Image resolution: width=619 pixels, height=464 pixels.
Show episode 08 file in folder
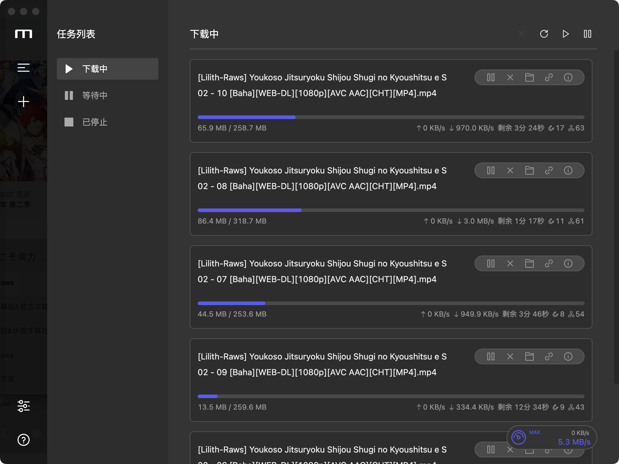(x=530, y=170)
